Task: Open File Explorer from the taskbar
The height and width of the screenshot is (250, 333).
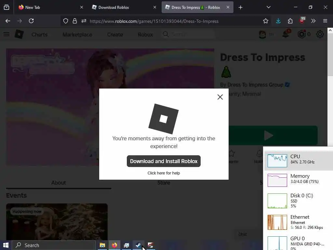Action: click(102, 245)
